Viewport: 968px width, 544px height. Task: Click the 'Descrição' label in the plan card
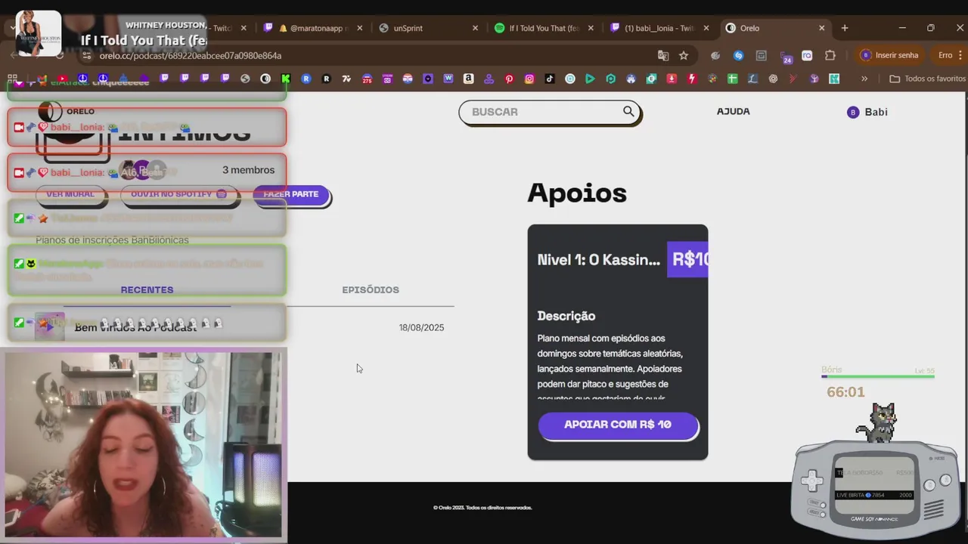[x=566, y=316]
